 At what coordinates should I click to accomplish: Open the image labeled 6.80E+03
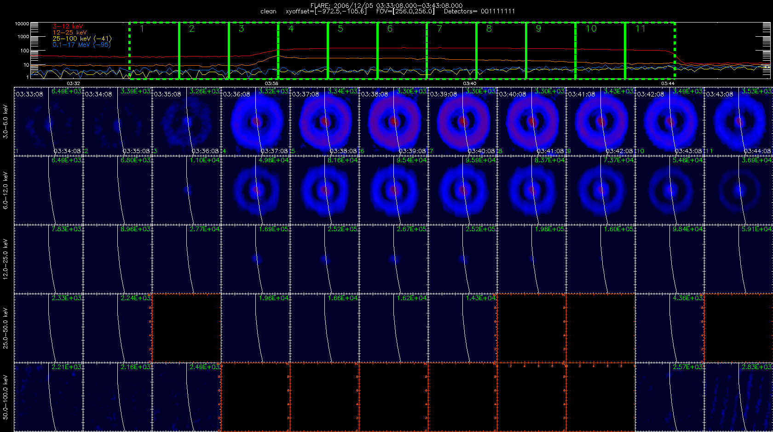coord(117,190)
